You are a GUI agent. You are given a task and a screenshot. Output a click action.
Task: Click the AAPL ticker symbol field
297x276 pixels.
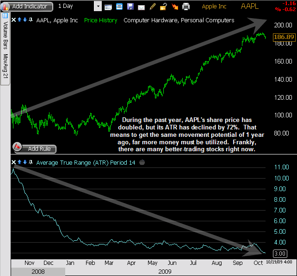coord(249,6)
